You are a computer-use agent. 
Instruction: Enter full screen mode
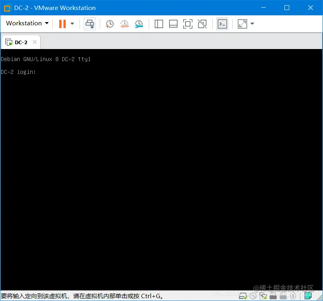pos(188,24)
